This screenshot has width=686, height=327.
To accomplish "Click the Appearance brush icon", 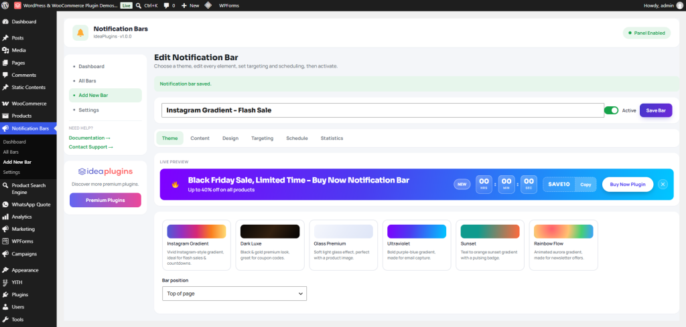I will (5, 270).
